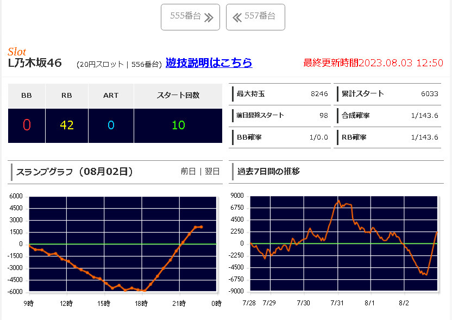Screen dimensions: 452x320
Task: Click the past 7 days trend chart
Action: point(343,243)
